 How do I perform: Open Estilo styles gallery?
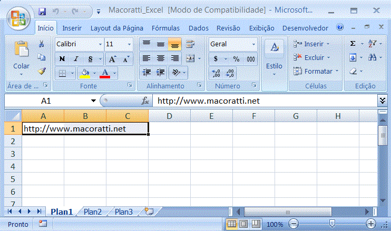(x=274, y=58)
